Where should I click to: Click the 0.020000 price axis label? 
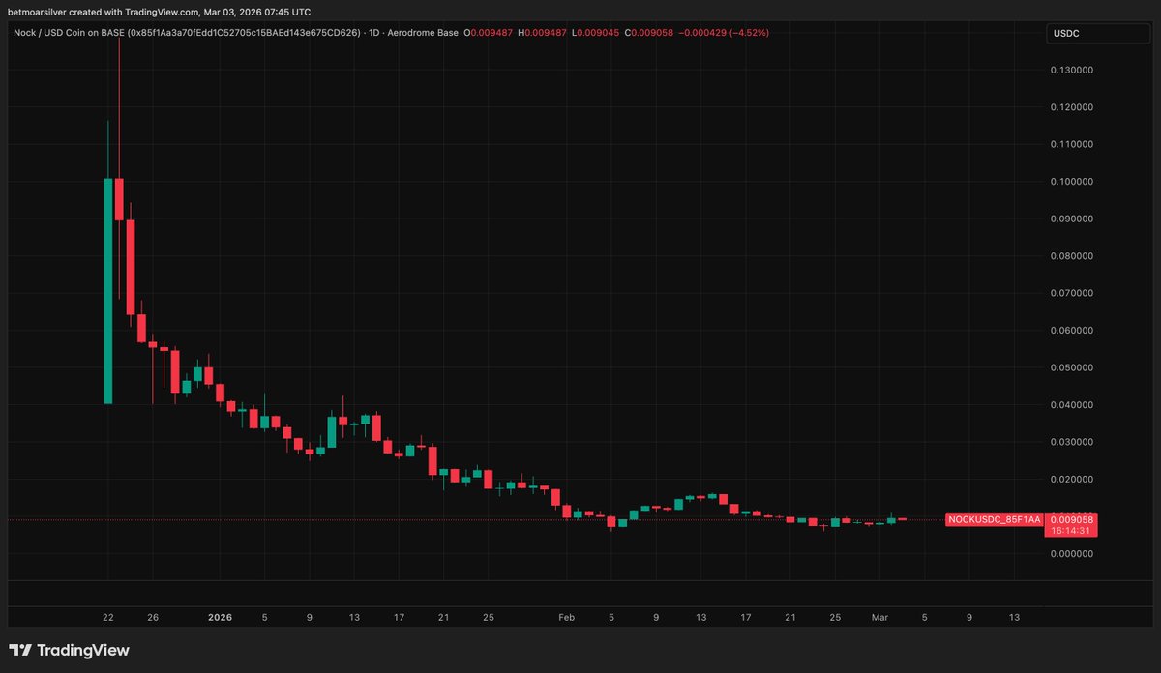pyautogui.click(x=1070, y=480)
